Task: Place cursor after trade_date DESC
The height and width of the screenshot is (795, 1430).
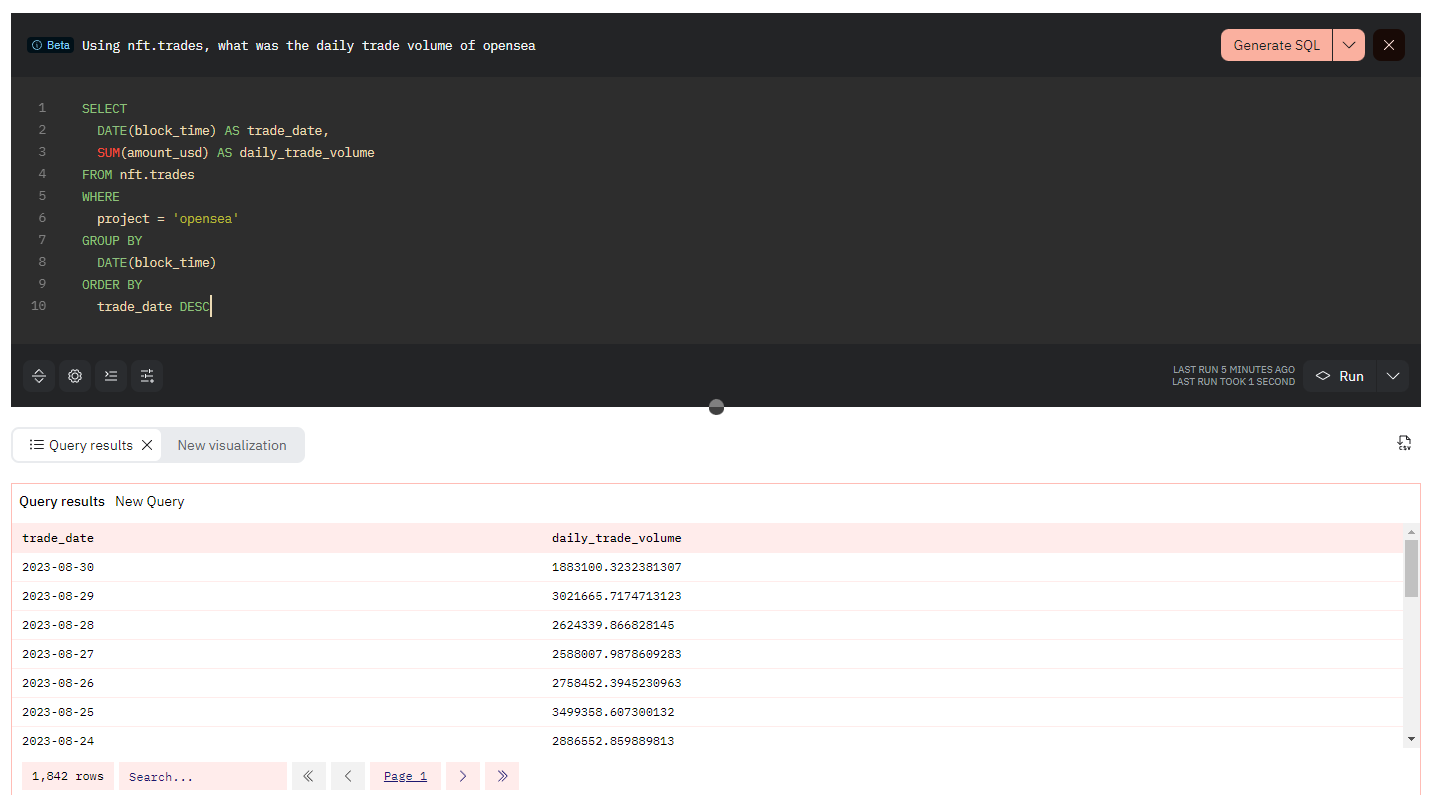Action: tap(211, 306)
